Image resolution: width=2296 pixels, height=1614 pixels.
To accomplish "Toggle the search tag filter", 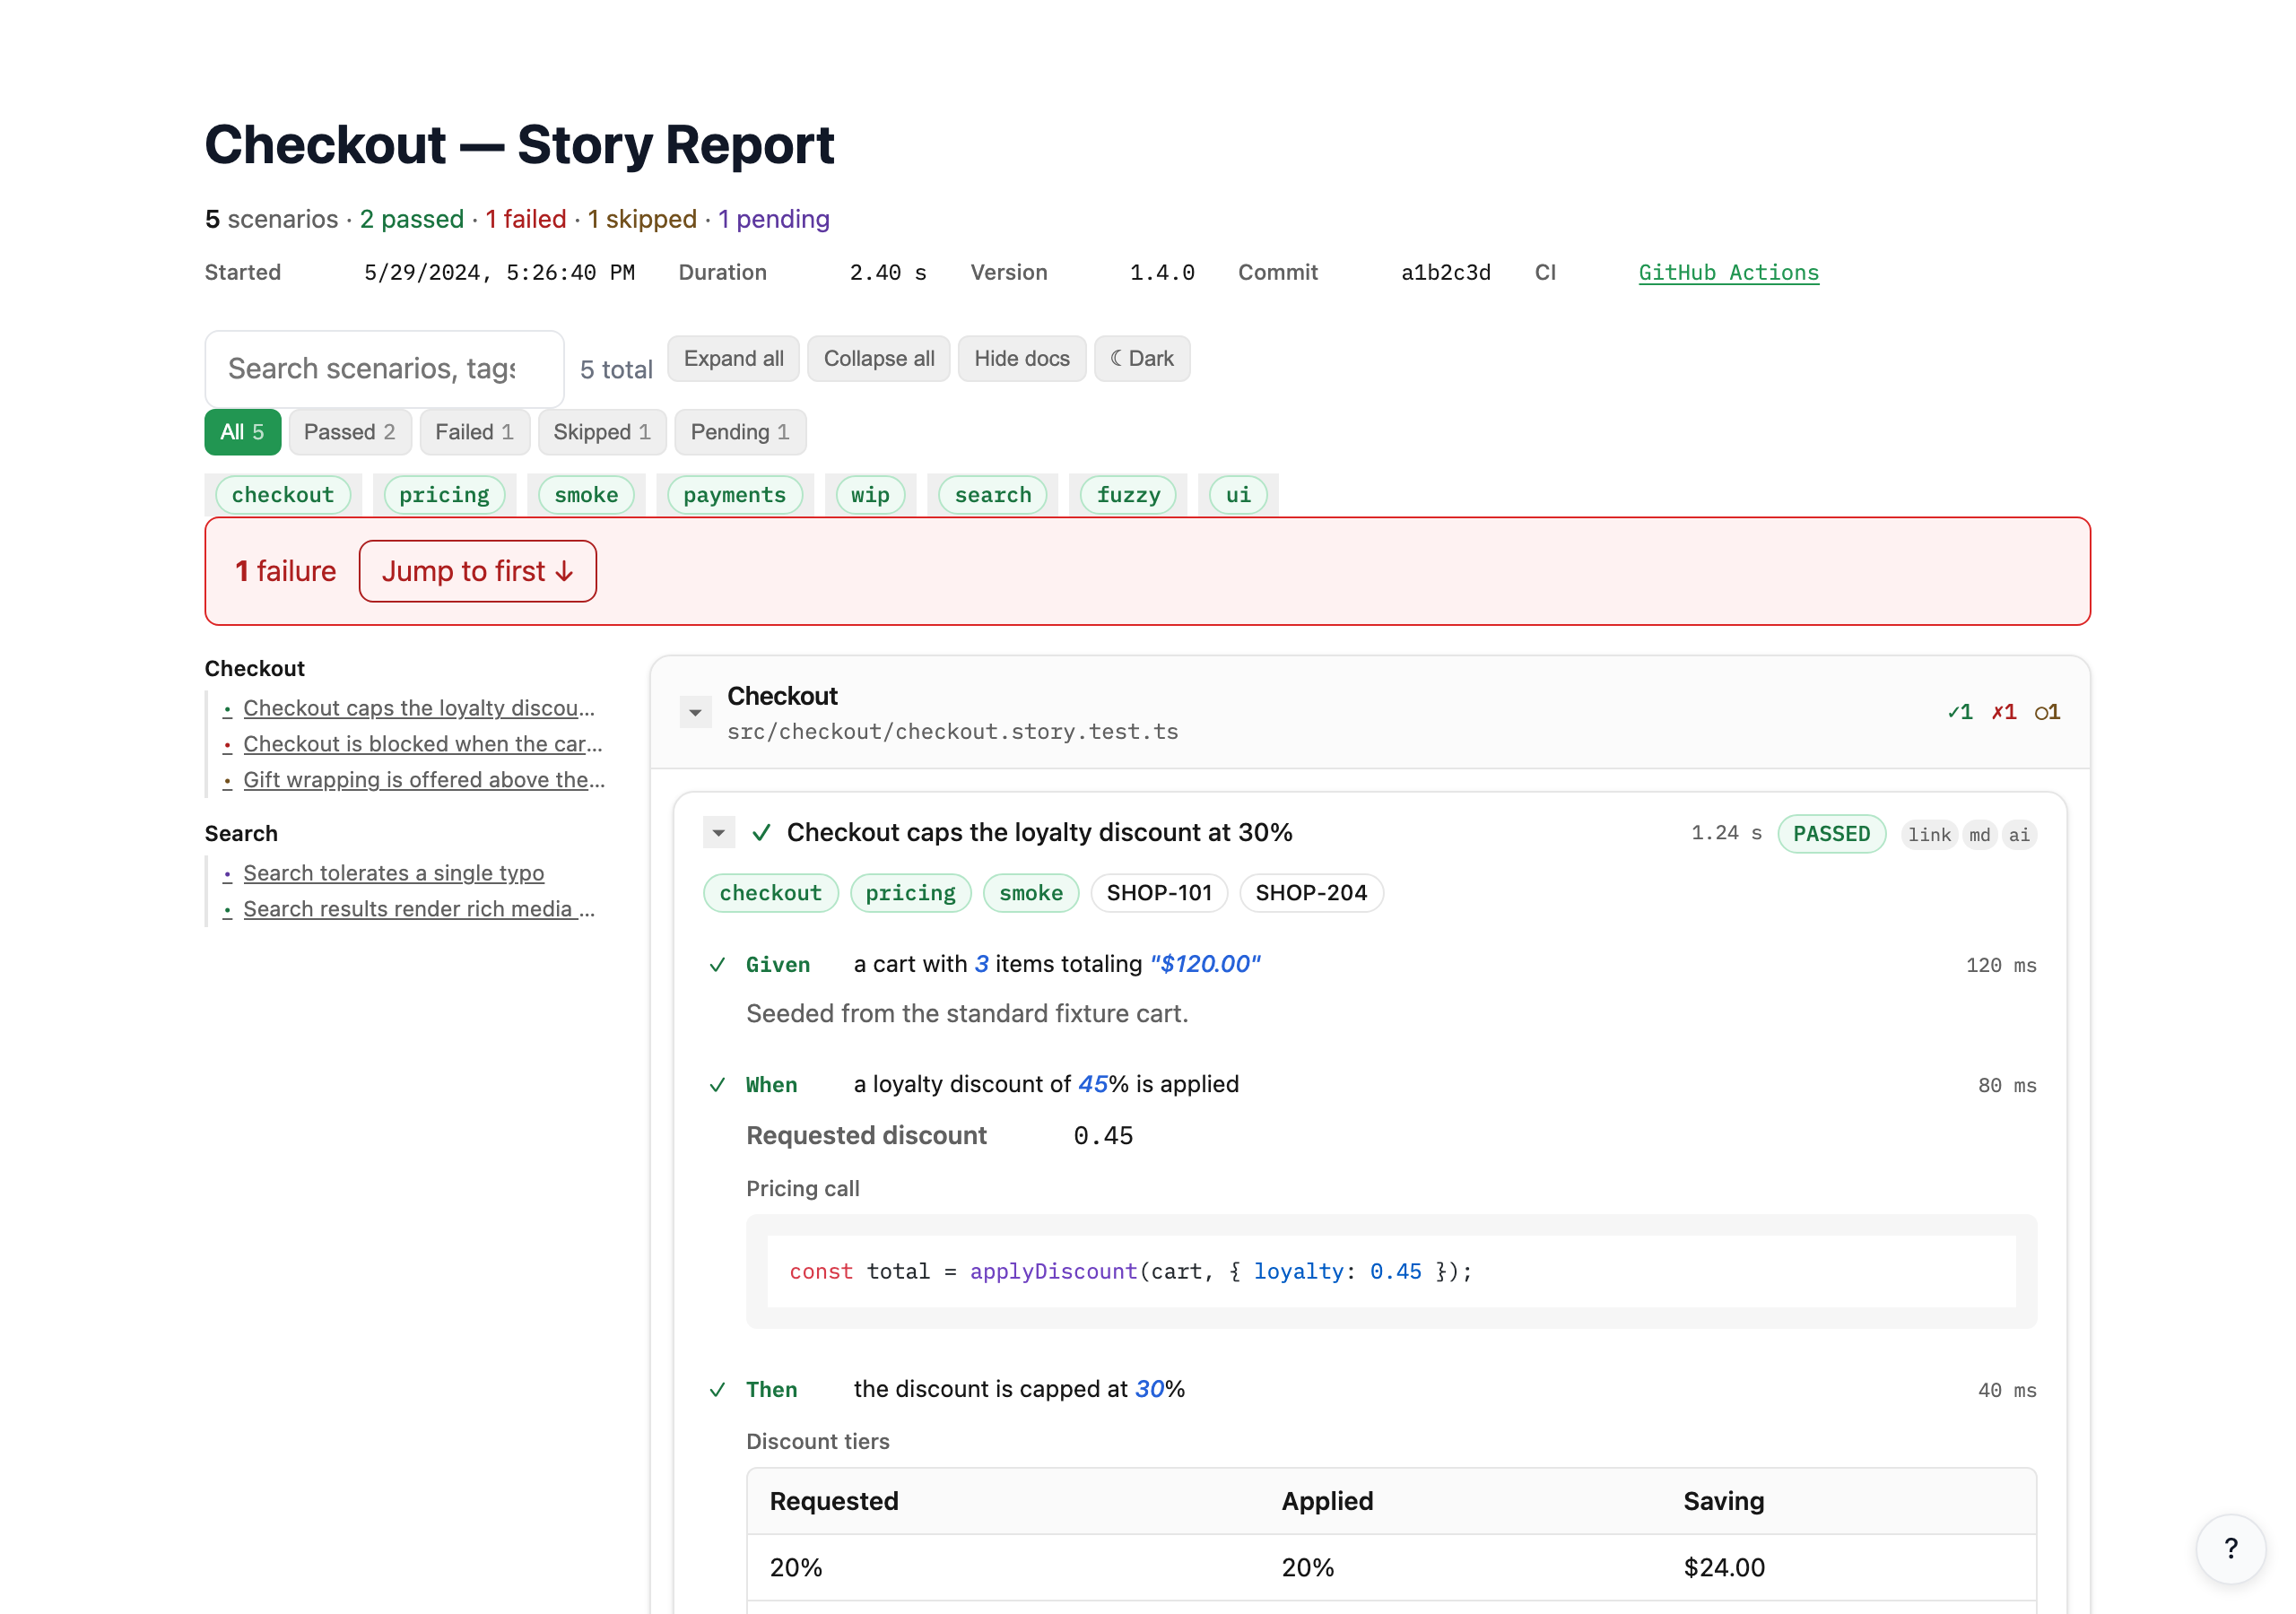I will [x=992, y=495].
